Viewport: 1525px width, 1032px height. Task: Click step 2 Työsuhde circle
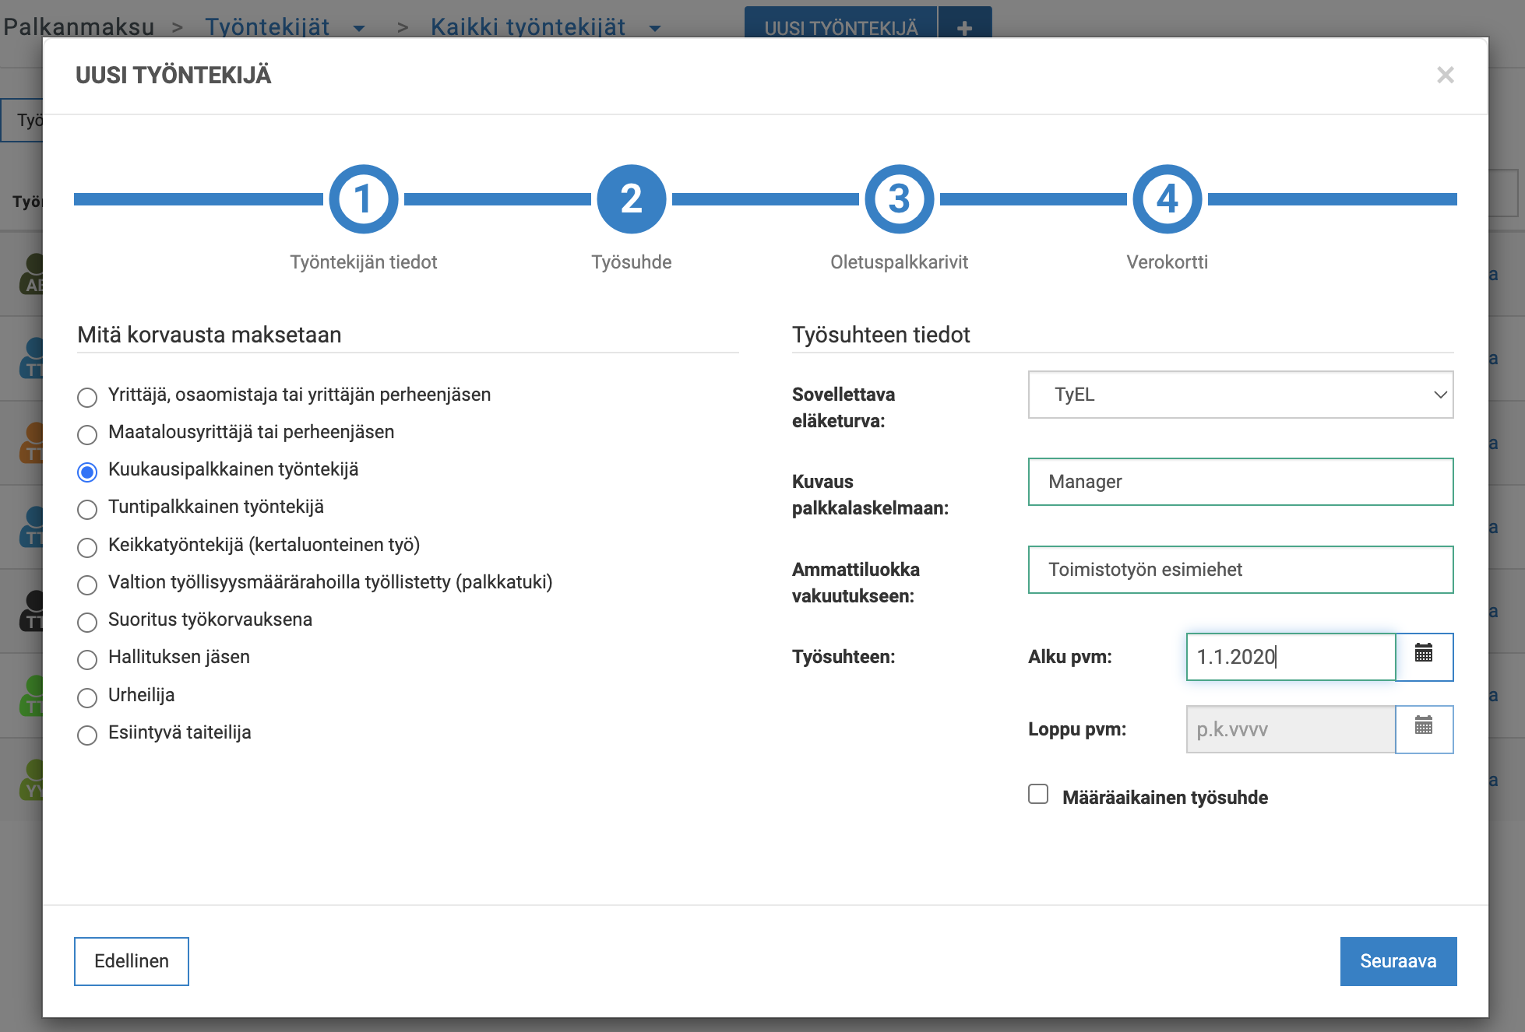coord(631,199)
